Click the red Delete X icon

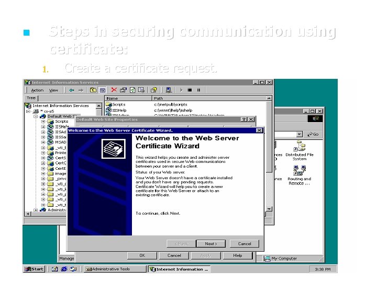click(114, 90)
